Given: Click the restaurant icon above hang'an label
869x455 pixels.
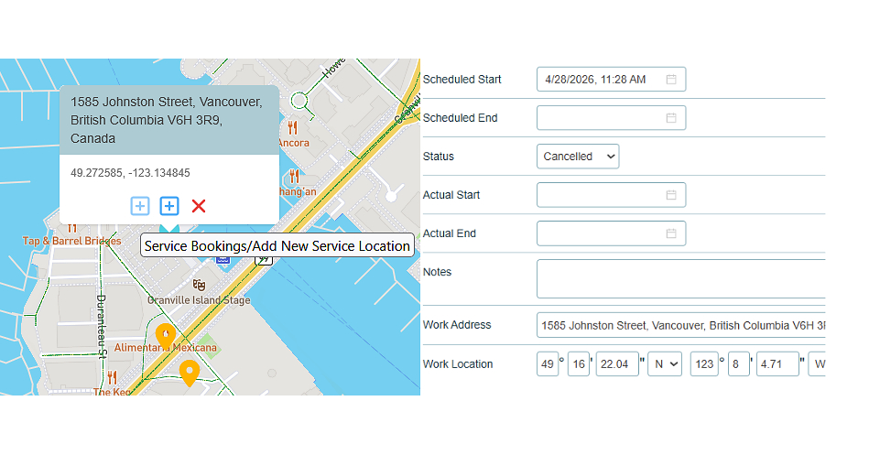Looking at the screenshot, I should click(x=294, y=177).
